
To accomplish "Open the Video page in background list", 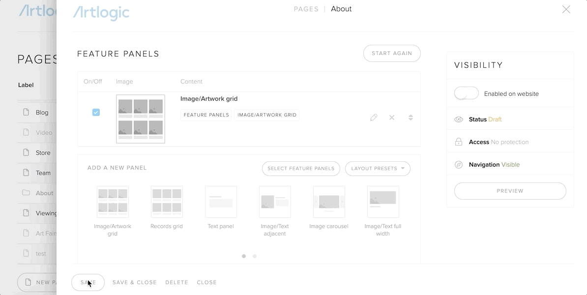I will [44, 133].
